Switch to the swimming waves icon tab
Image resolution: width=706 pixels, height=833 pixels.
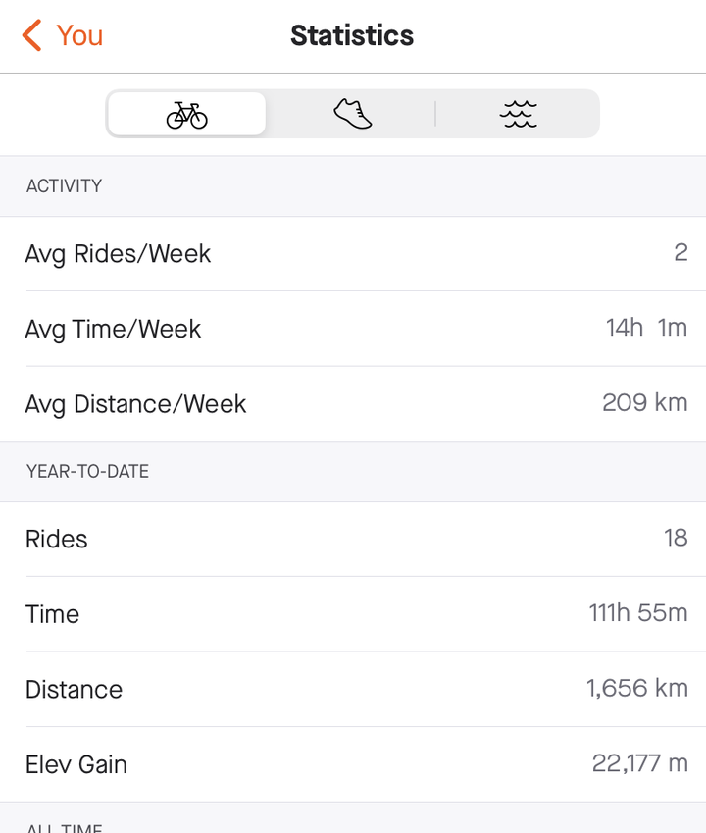[518, 114]
